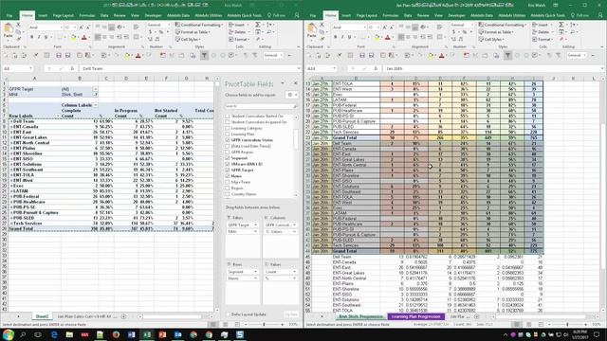Click Merge & Center in left Excel window

click(x=138, y=37)
